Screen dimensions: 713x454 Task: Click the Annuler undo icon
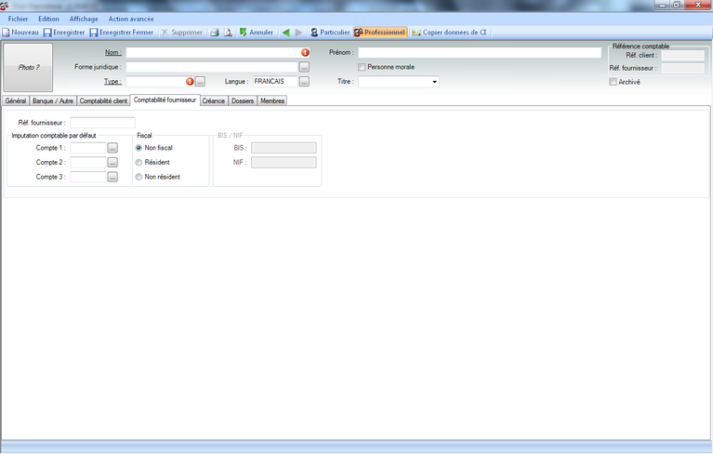point(244,33)
